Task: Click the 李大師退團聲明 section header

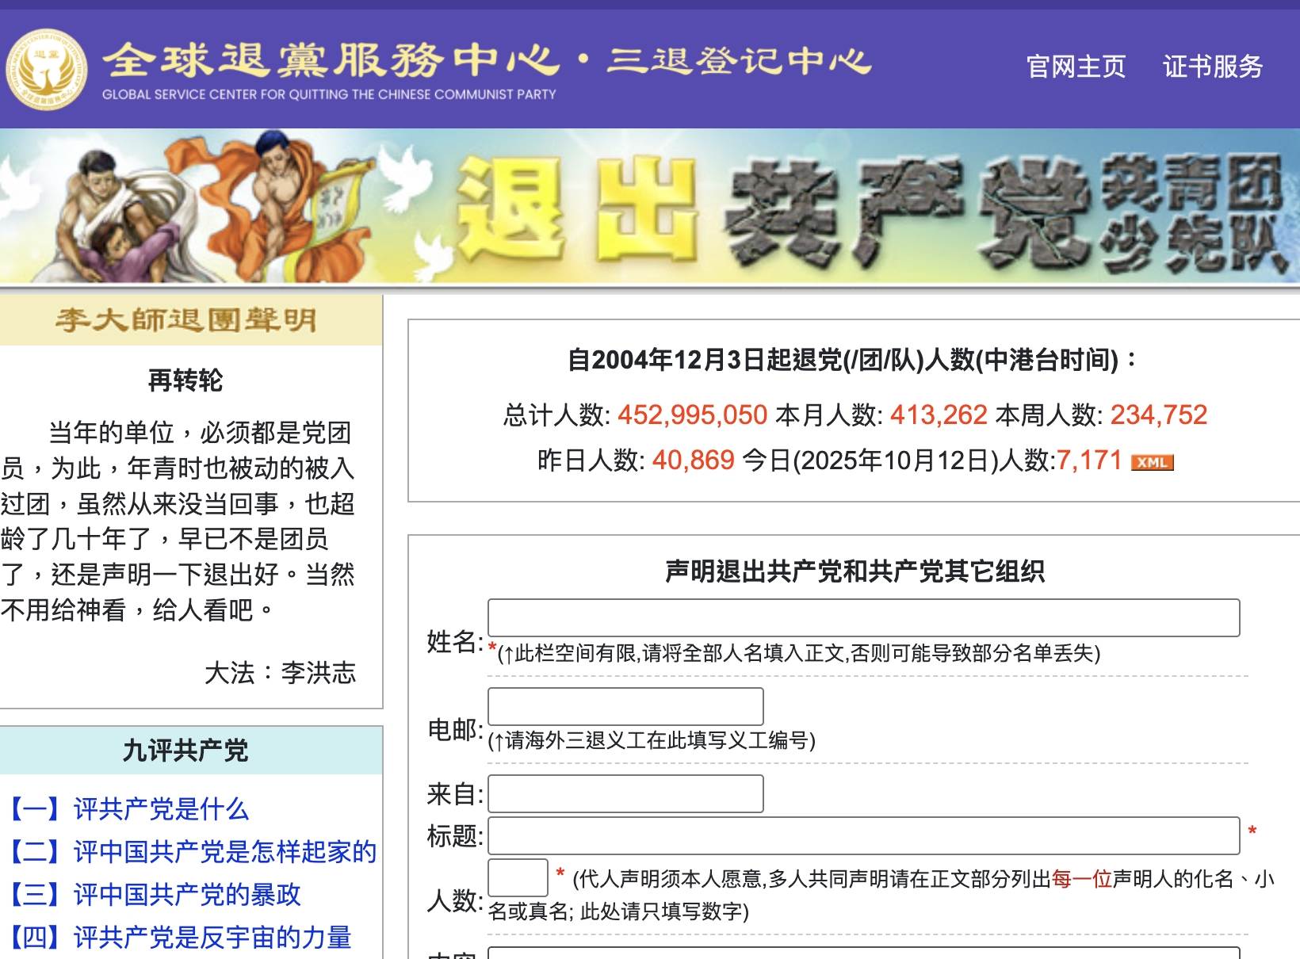Action: [189, 320]
